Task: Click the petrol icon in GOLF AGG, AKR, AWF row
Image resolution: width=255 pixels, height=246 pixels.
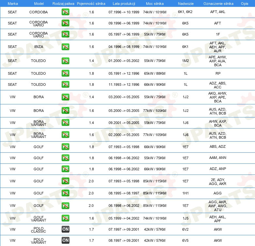Action: pos(65,206)
